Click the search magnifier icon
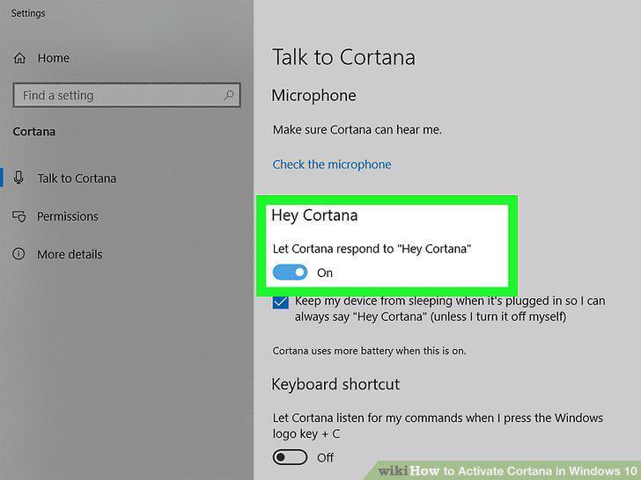641x480 pixels. (229, 95)
